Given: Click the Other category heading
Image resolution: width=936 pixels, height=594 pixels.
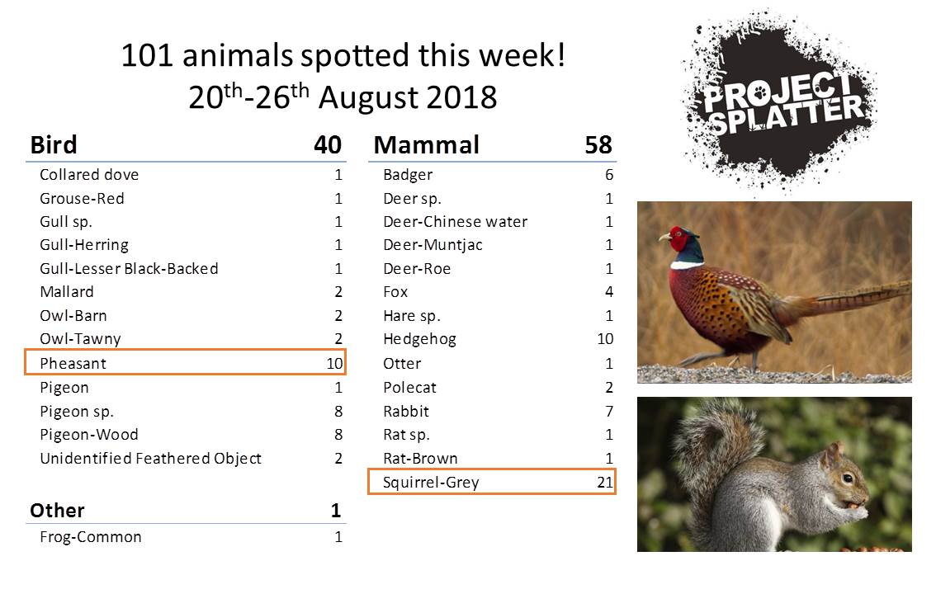Looking at the screenshot, I should coord(57,511).
